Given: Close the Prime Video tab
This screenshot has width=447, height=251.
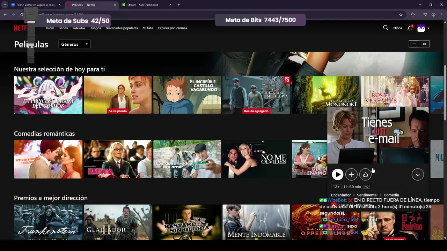Looking at the screenshot, I should [x=59, y=5].
